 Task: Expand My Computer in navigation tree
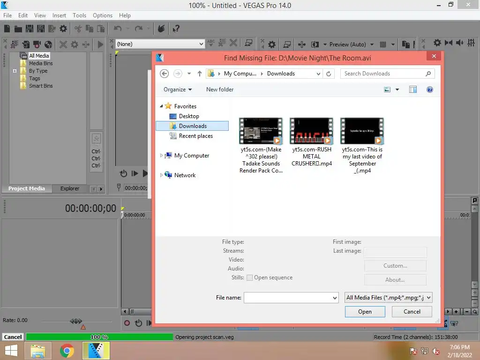pyautogui.click(x=161, y=156)
